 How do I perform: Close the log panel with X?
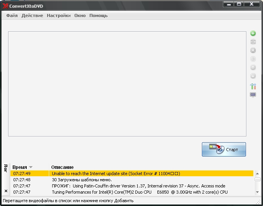(6, 191)
